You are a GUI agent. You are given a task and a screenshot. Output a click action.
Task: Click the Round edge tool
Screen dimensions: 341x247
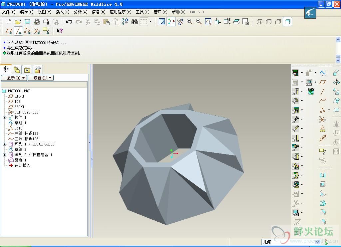click(323, 212)
